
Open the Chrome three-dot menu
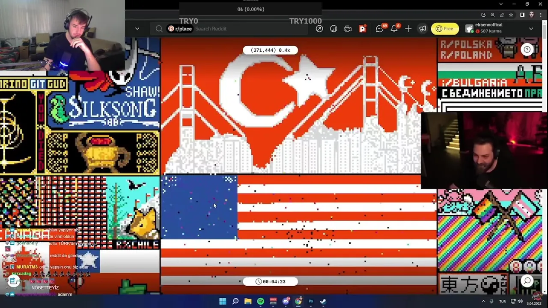(x=541, y=15)
